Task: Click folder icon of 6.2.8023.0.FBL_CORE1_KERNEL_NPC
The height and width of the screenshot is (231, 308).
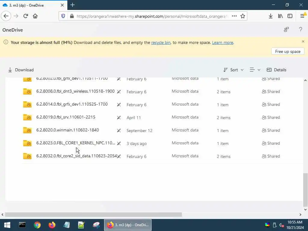Action: [x=27, y=143]
